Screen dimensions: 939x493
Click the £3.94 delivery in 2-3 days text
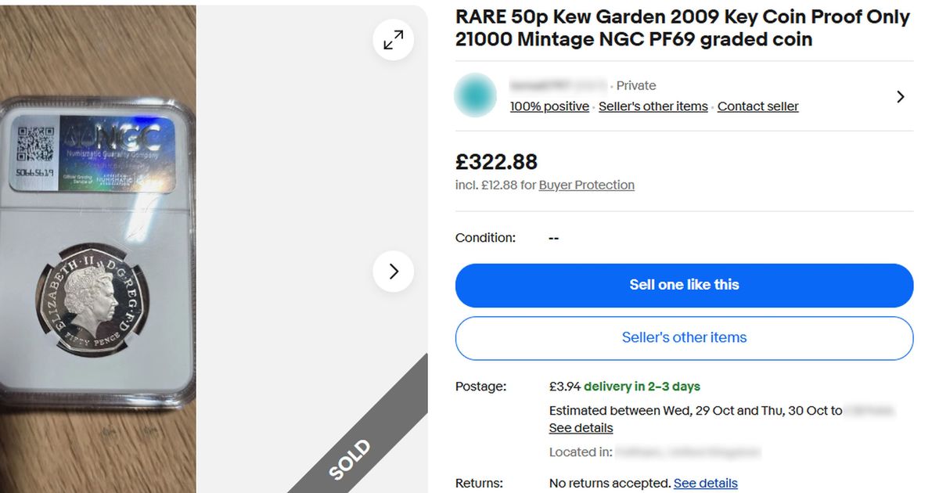(624, 387)
